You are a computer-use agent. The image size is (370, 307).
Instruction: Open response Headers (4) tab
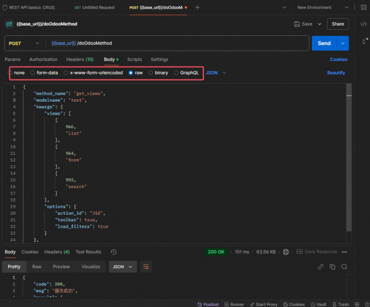pyautogui.click(x=57, y=252)
